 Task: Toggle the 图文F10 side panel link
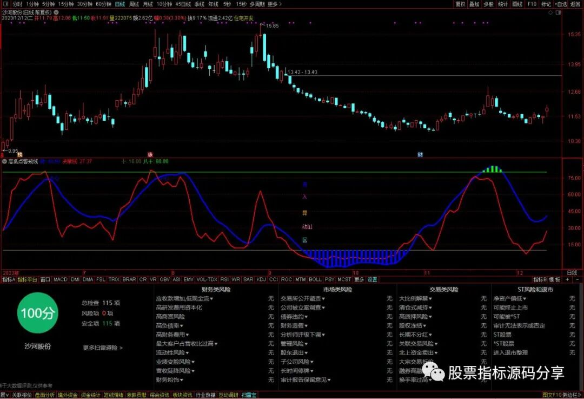(552, 395)
